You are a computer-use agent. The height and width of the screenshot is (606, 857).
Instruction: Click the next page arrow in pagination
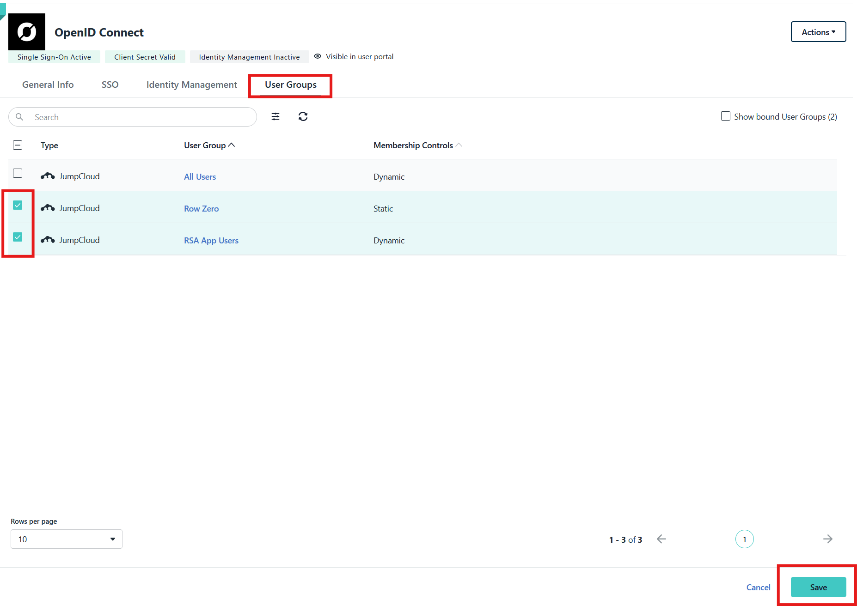coord(827,539)
